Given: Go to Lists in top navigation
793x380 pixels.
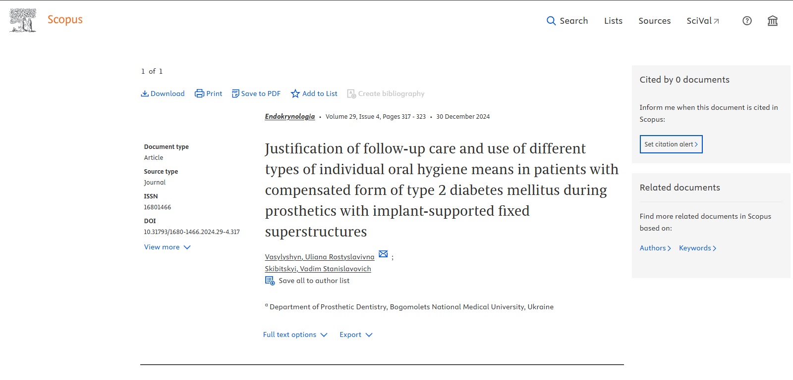Looking at the screenshot, I should coord(613,21).
